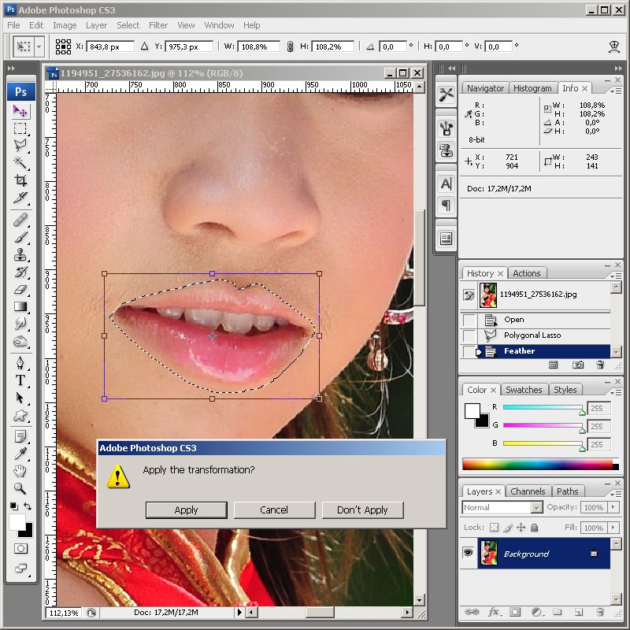Open the layer Fill slider arrow

pos(613,528)
